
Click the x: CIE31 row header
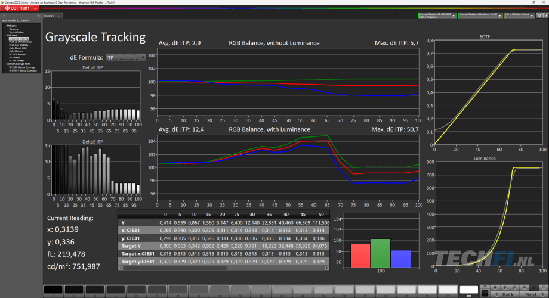click(131, 231)
